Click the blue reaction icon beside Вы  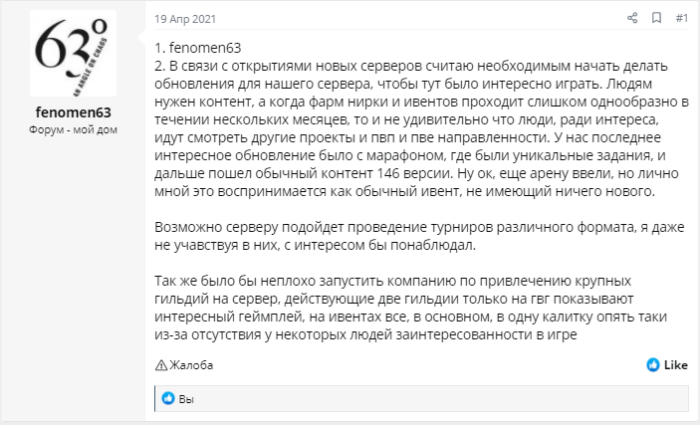(x=168, y=398)
